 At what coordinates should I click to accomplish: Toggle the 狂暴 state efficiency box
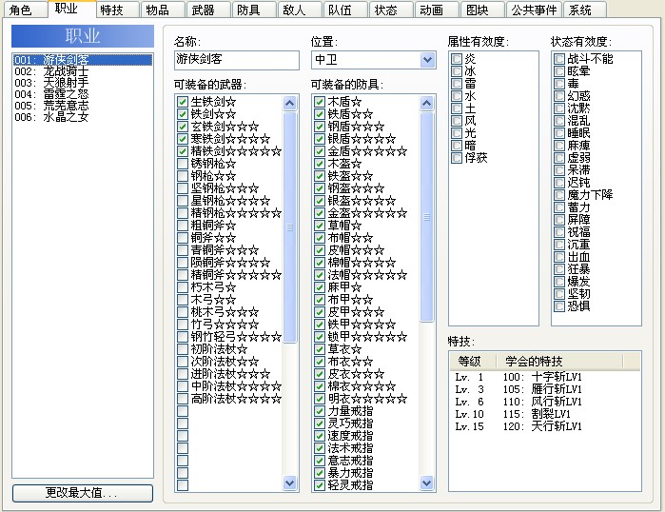click(559, 269)
